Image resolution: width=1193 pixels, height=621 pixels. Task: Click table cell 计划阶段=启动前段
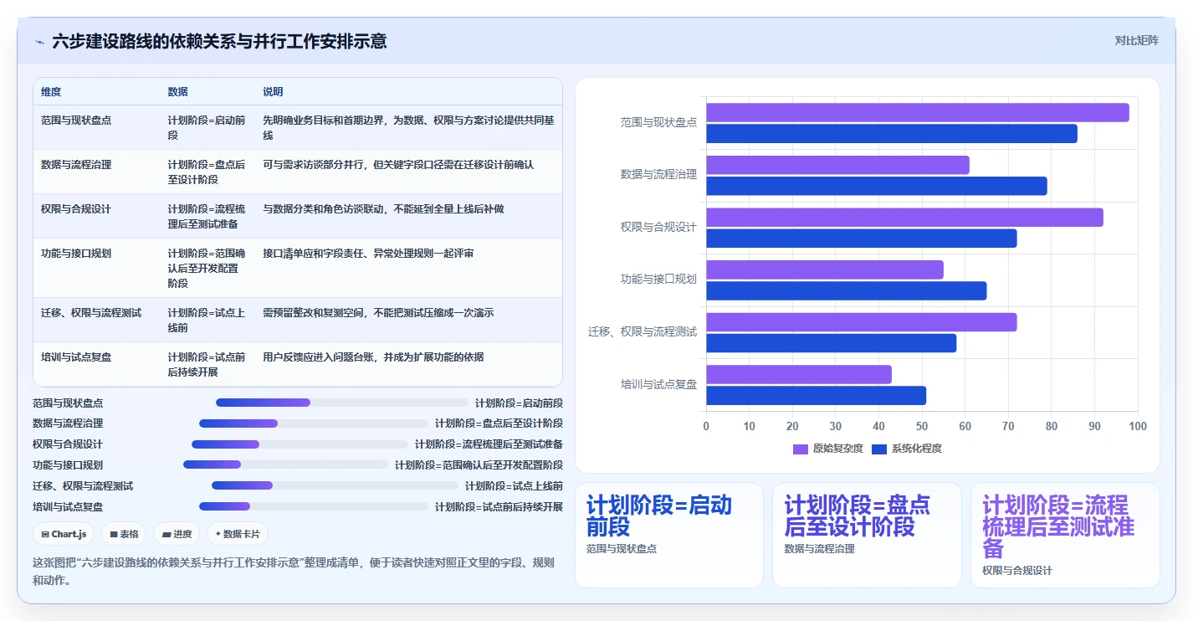207,128
